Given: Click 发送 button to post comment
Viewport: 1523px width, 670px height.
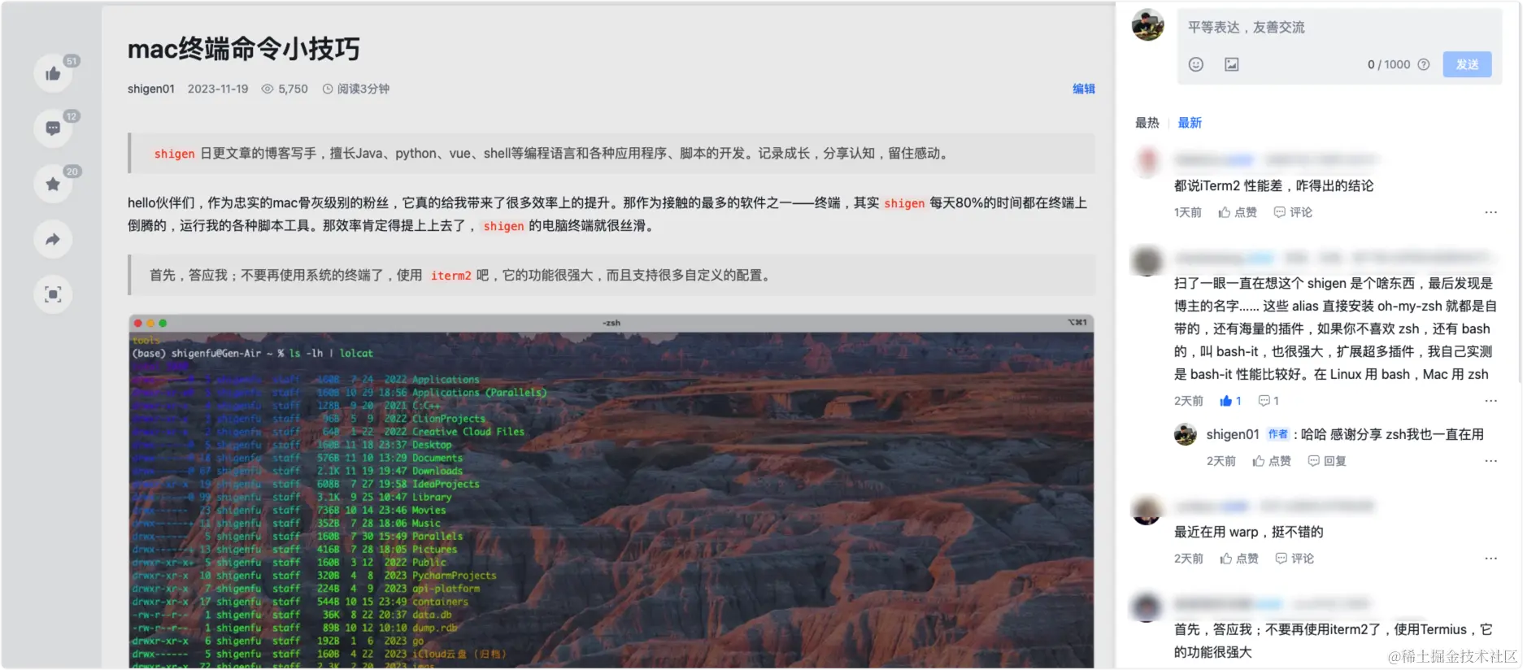Looking at the screenshot, I should click(x=1467, y=64).
